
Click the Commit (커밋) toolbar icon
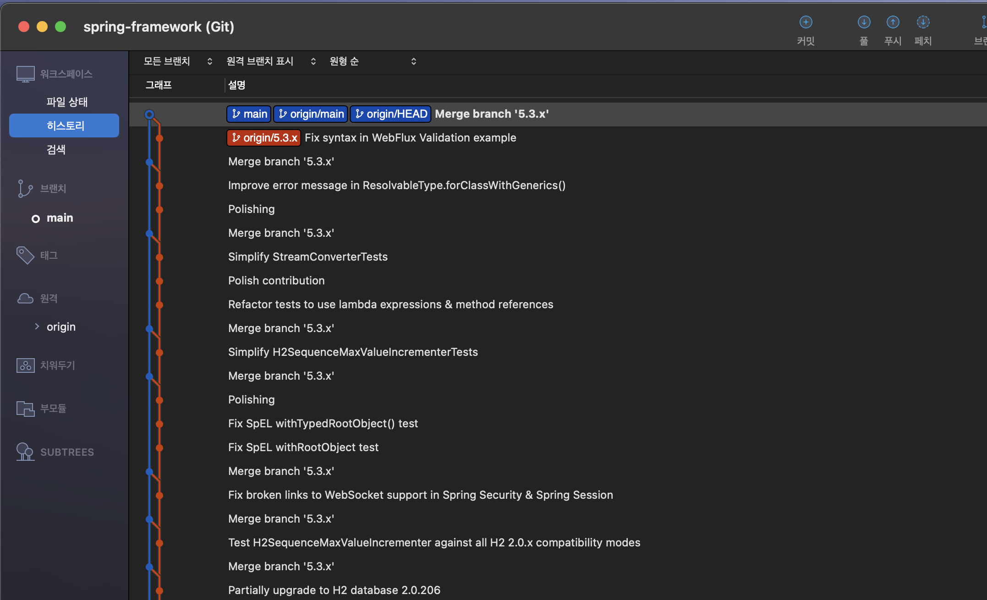(806, 22)
